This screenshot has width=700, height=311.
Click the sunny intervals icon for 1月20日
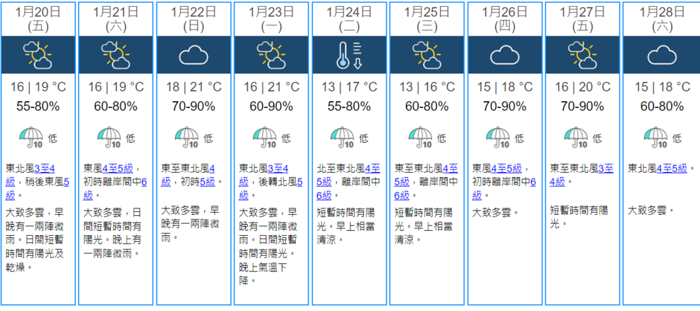(38, 55)
